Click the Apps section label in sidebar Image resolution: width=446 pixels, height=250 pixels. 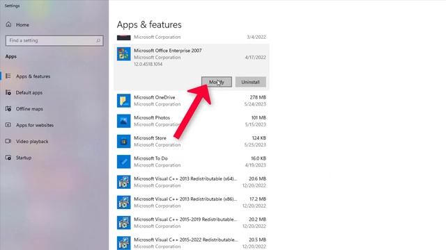(x=11, y=56)
